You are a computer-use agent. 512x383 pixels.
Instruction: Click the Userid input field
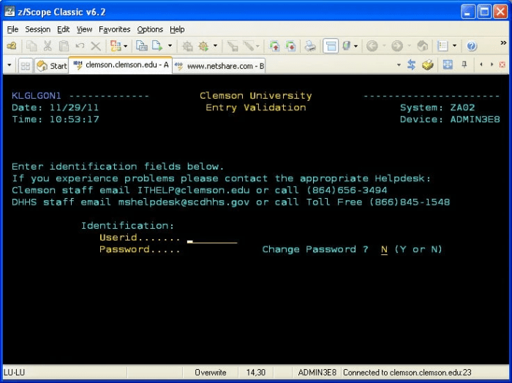(212, 238)
